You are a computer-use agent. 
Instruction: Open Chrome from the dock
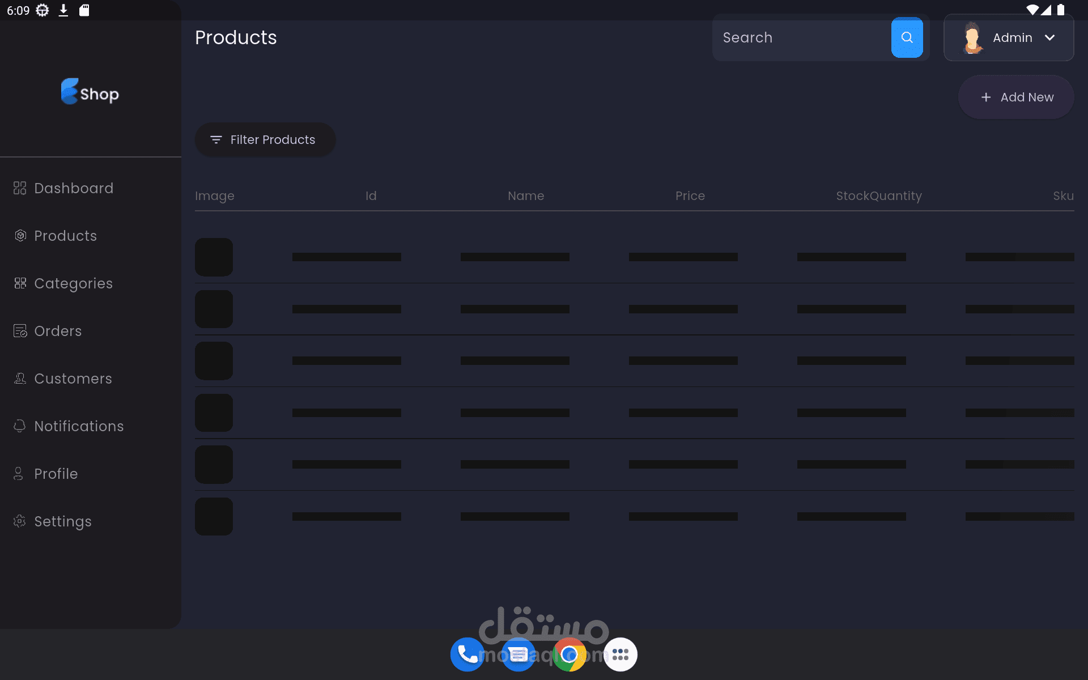[569, 654]
